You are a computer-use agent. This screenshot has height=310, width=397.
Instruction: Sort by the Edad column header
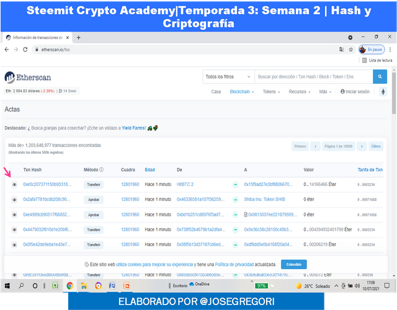click(x=149, y=169)
